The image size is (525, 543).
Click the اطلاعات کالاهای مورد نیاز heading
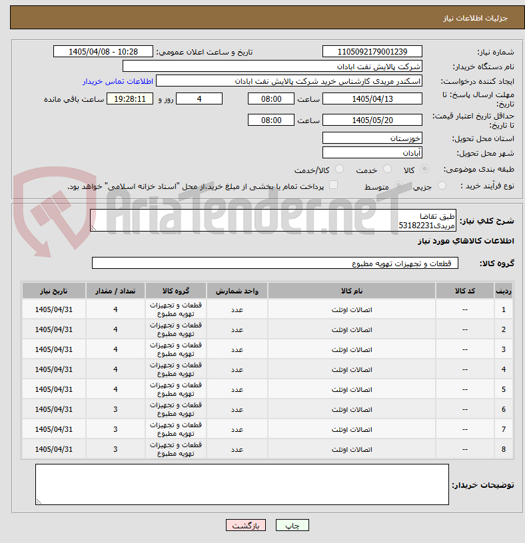coord(466,241)
